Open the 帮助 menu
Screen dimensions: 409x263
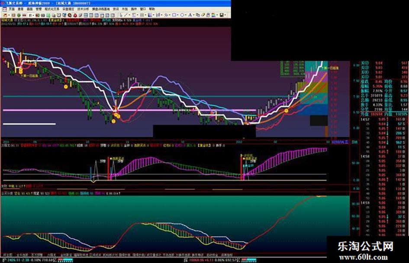tap(152, 9)
